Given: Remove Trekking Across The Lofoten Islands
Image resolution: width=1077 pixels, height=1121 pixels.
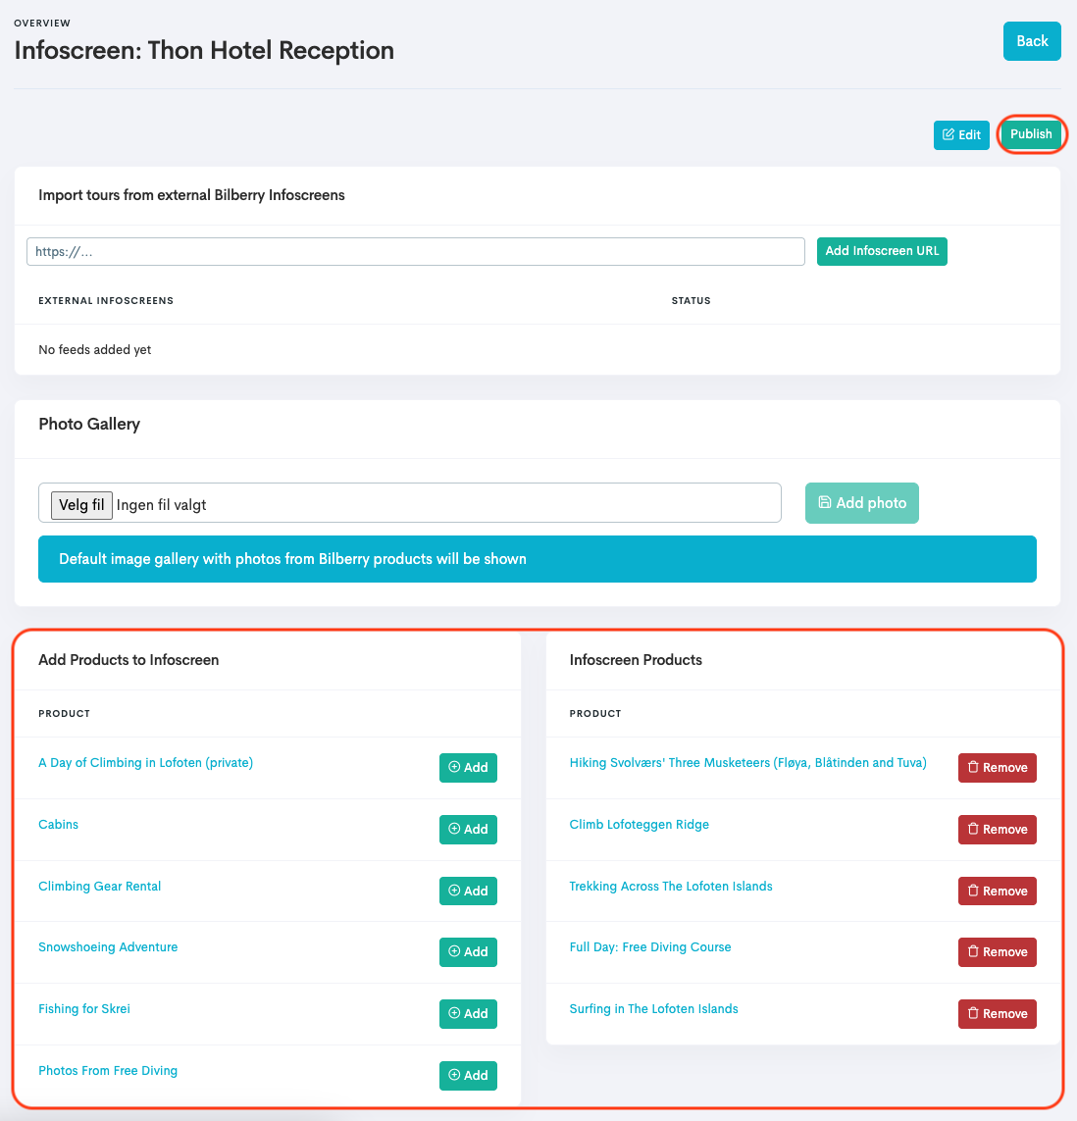Looking at the screenshot, I should click(997, 892).
